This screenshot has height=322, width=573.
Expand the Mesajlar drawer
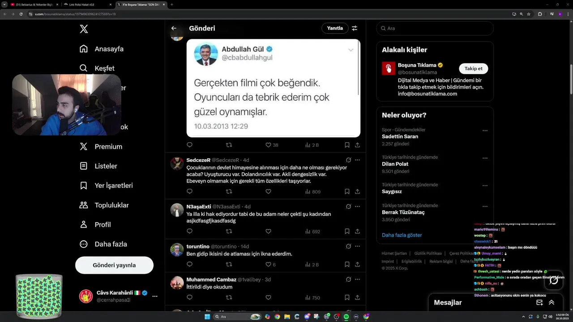(x=552, y=302)
